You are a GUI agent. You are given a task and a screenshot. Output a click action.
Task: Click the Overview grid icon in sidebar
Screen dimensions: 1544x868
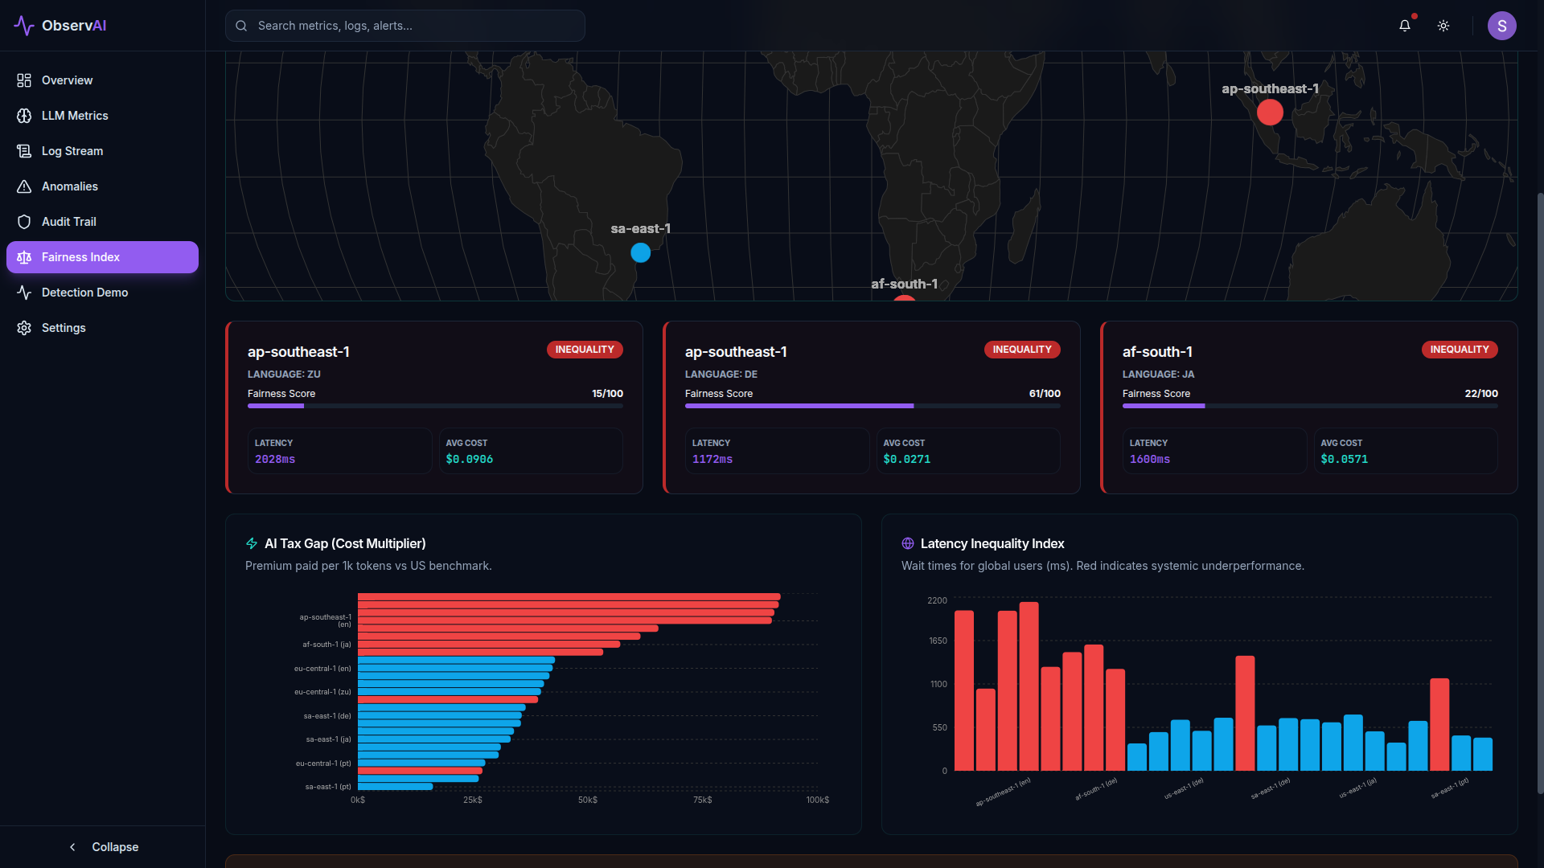[x=24, y=80]
